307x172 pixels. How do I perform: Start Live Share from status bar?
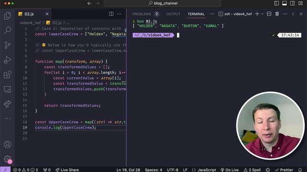pyautogui.click(x=67, y=170)
